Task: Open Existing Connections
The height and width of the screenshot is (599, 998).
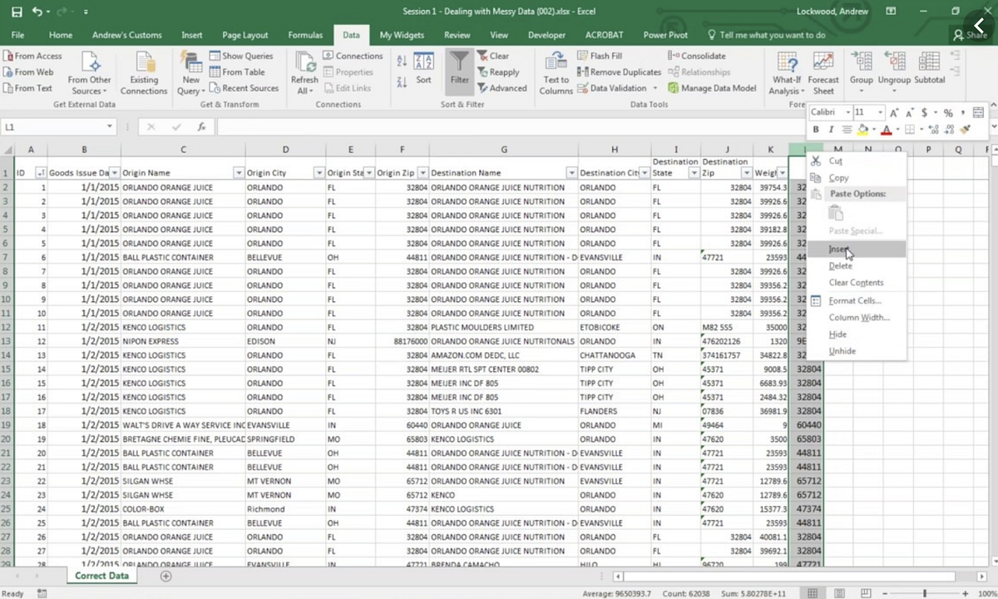Action: pyautogui.click(x=144, y=73)
